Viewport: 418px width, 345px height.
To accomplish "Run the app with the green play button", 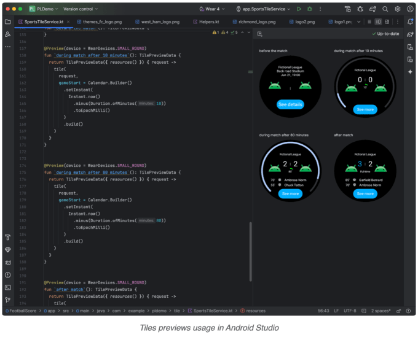I will 299,9.
